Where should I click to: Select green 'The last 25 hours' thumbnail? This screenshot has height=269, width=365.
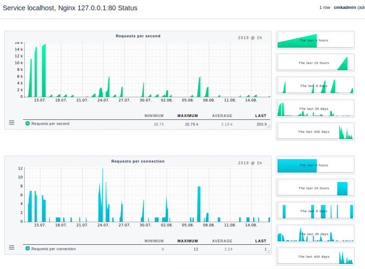[x=315, y=63]
